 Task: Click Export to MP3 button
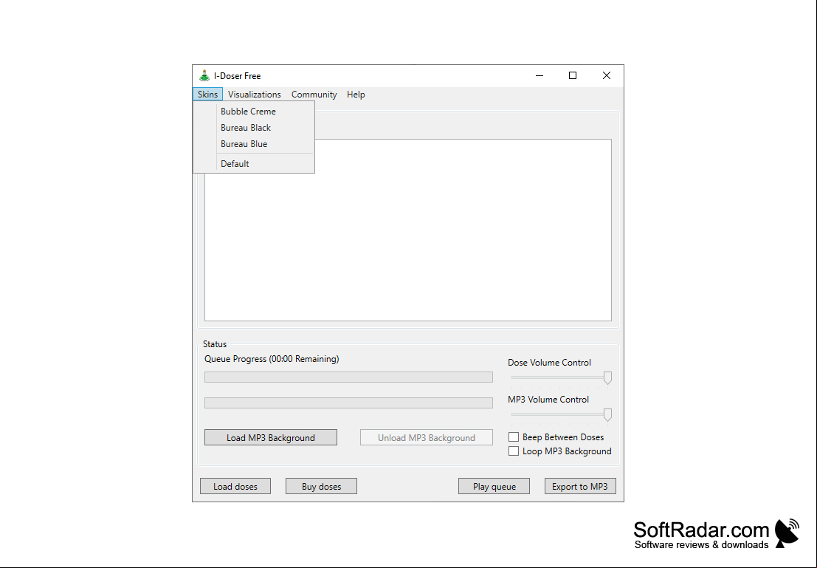point(580,486)
